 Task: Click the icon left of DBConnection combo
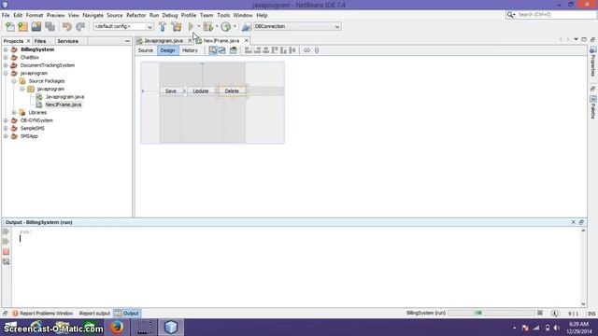(x=247, y=26)
